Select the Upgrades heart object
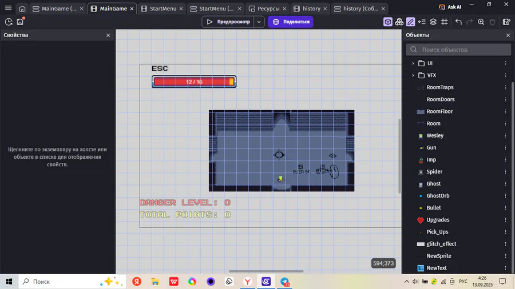 [x=438, y=220]
